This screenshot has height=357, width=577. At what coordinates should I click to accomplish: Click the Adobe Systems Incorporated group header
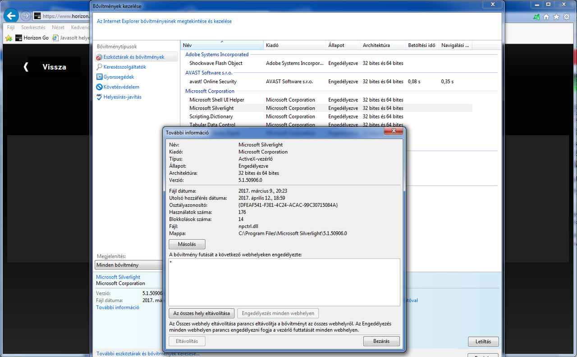pos(217,55)
